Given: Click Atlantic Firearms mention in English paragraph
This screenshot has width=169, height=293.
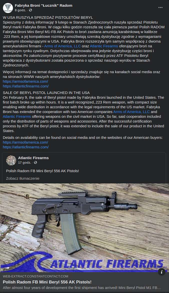Looking at the screenshot, I should [x=17, y=116].
